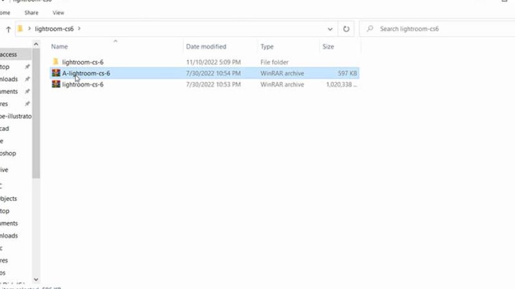Click the search magnifier icon
This screenshot has width=515, height=289.
point(370,29)
